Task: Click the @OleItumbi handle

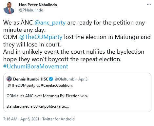Action: pyautogui.click(x=65, y=79)
